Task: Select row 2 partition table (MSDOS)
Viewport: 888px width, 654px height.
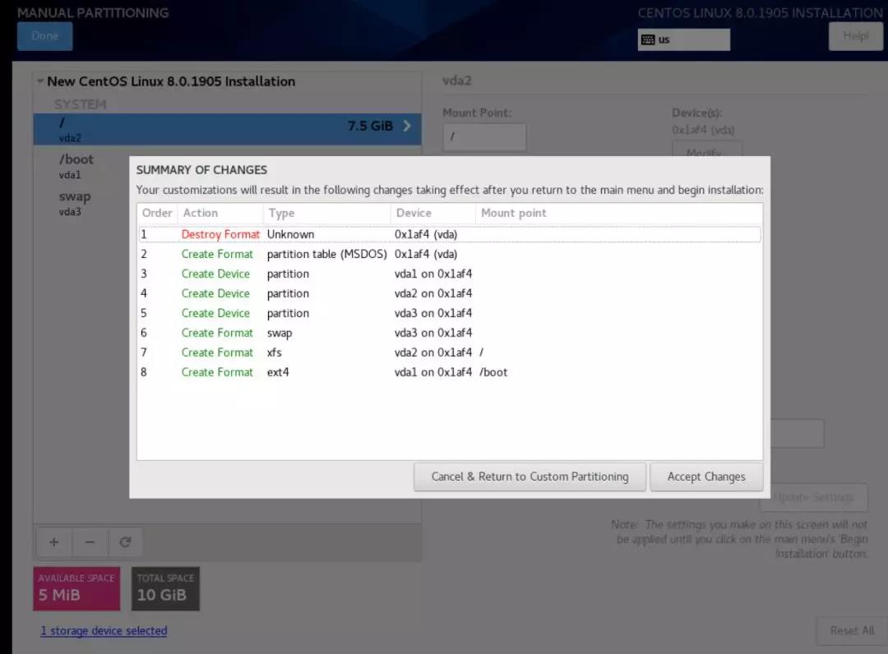Action: click(450, 254)
